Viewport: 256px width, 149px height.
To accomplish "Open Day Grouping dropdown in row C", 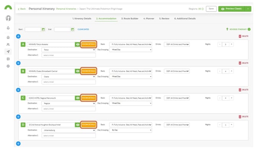I will [x=131, y=103].
